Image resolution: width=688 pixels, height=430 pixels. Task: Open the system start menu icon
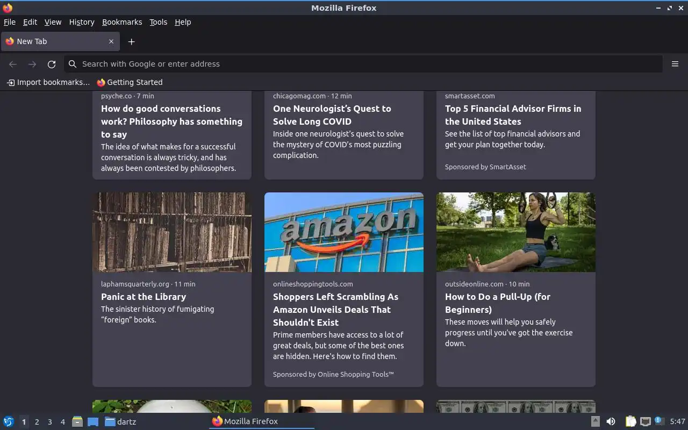coord(9,422)
